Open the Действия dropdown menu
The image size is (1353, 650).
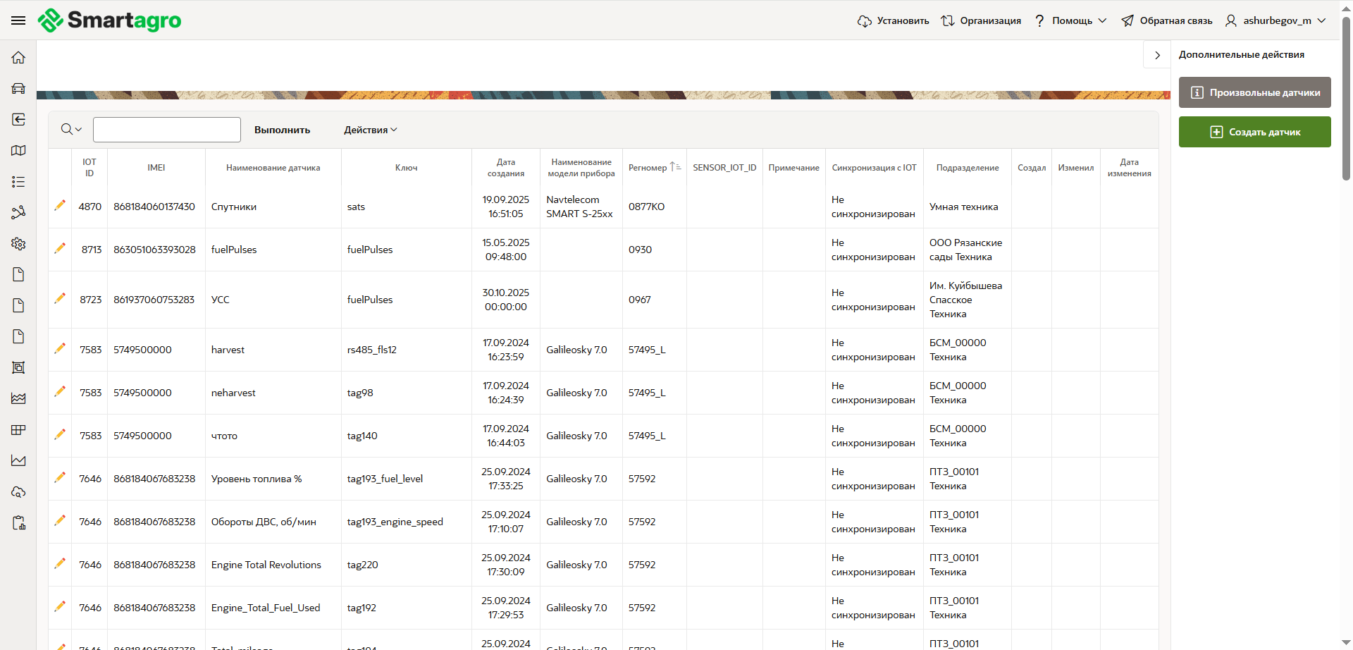click(370, 130)
